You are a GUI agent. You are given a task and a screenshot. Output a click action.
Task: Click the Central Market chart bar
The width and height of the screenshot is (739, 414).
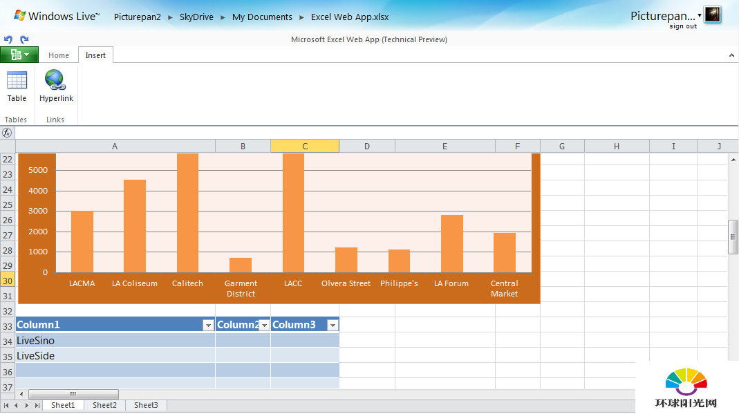[505, 252]
